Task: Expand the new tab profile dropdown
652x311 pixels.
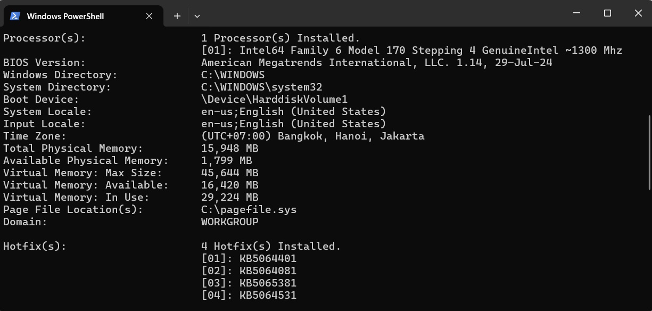Action: [x=197, y=16]
